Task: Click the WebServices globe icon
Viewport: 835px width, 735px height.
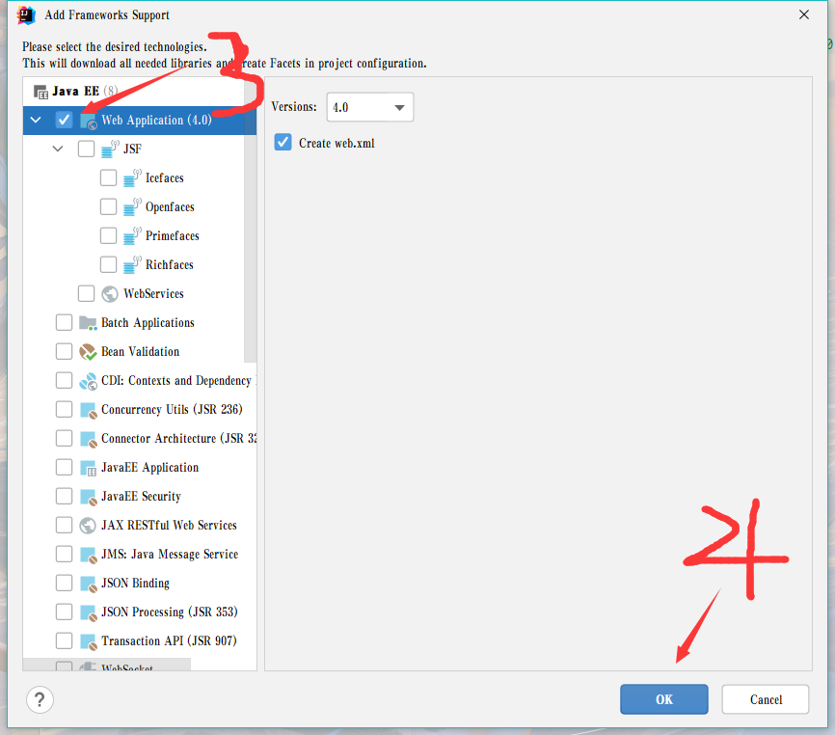Action: click(x=111, y=294)
